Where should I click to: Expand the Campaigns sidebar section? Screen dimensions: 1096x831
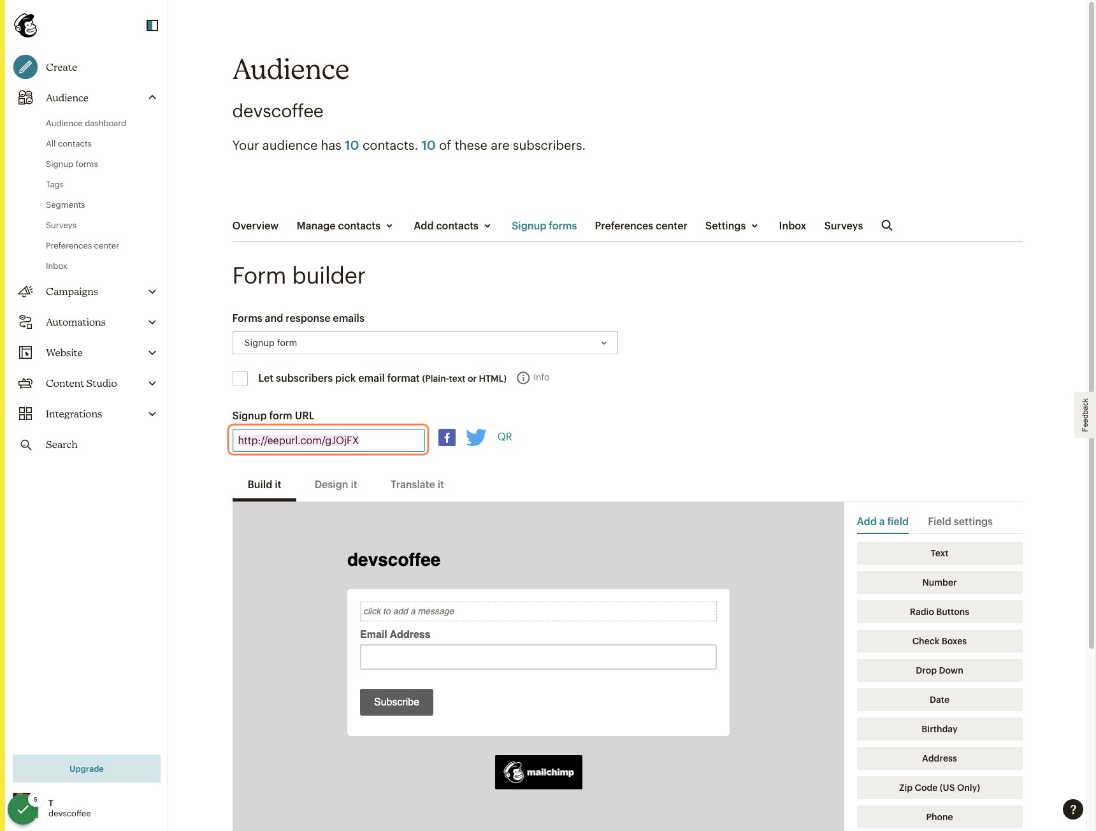[152, 291]
